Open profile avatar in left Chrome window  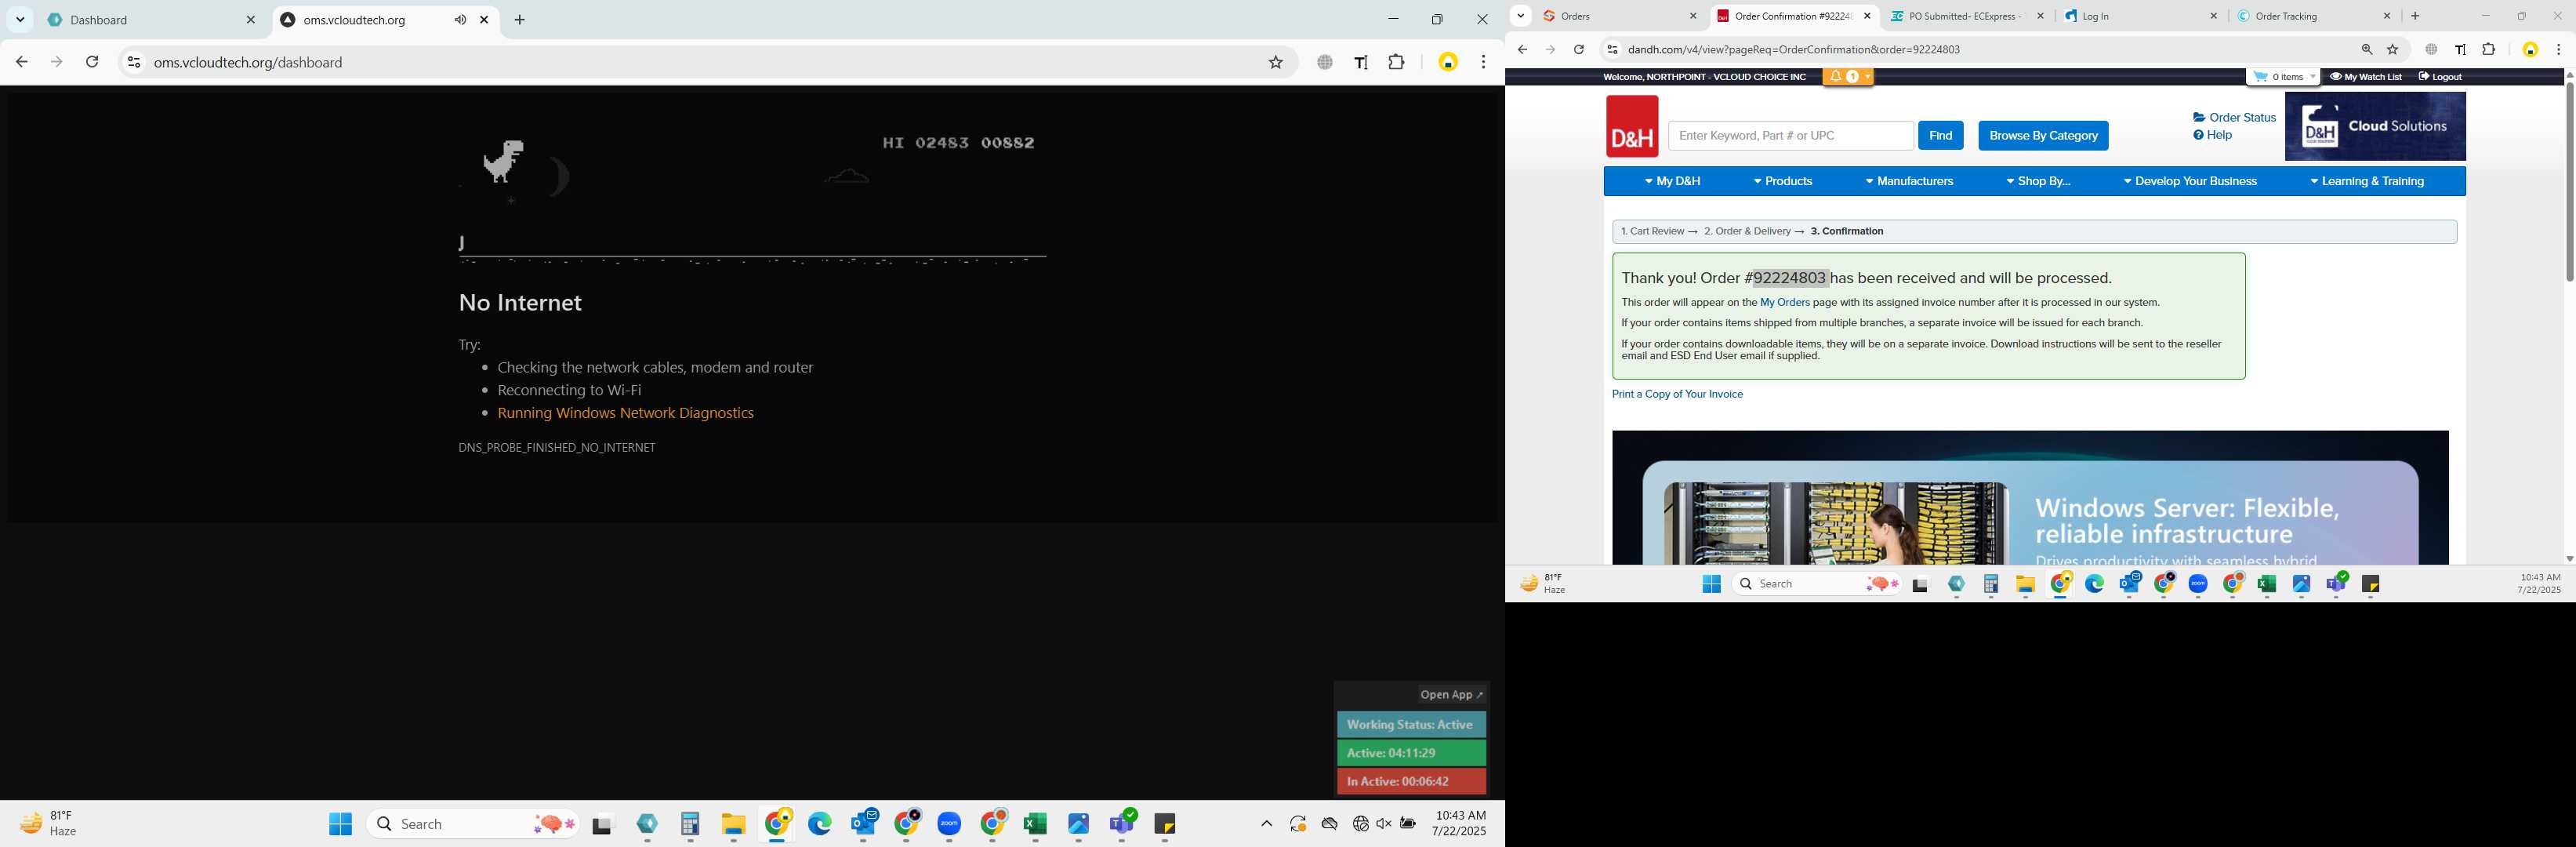[x=1448, y=62]
